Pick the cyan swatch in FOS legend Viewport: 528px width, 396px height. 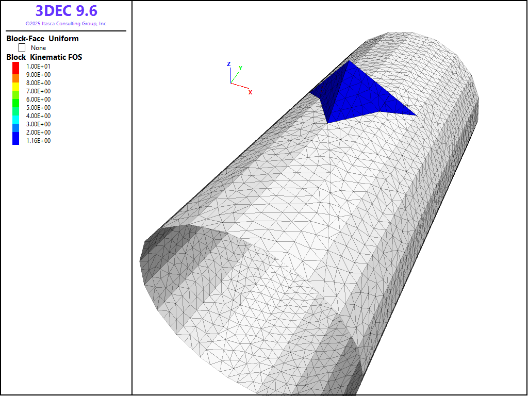(x=16, y=119)
